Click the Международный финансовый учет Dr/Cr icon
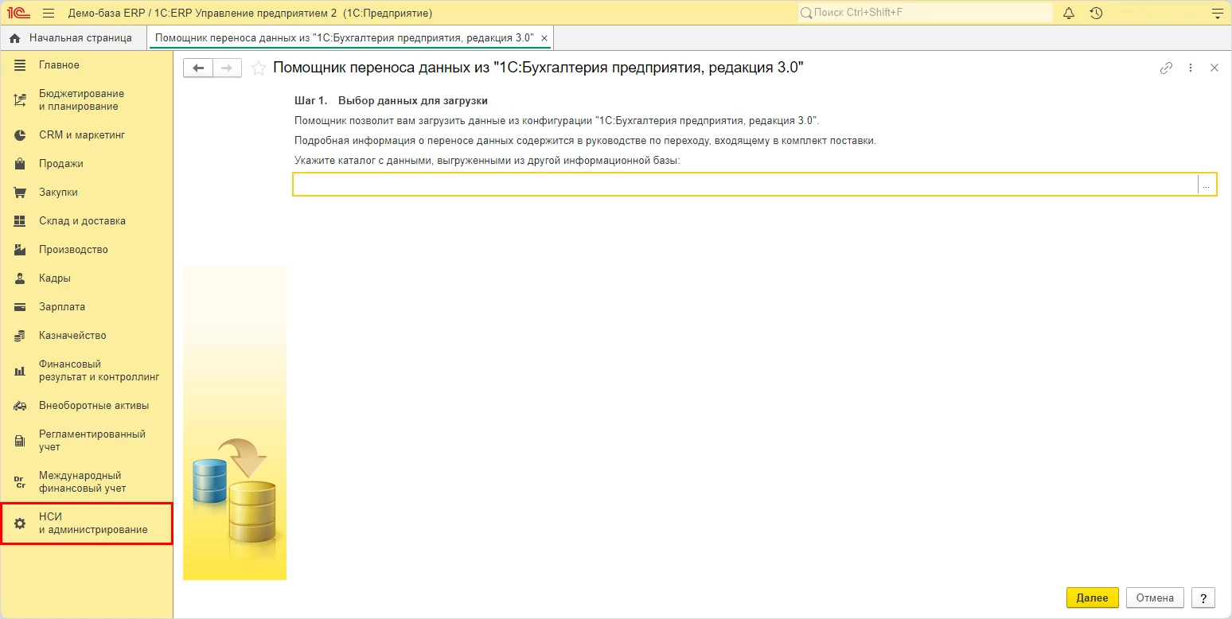The image size is (1232, 619). coord(21,482)
